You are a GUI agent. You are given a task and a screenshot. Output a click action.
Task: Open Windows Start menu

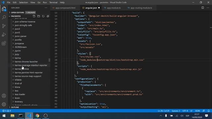(x=4, y=116)
